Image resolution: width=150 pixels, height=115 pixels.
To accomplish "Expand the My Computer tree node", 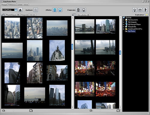I will [x=124, y=22].
